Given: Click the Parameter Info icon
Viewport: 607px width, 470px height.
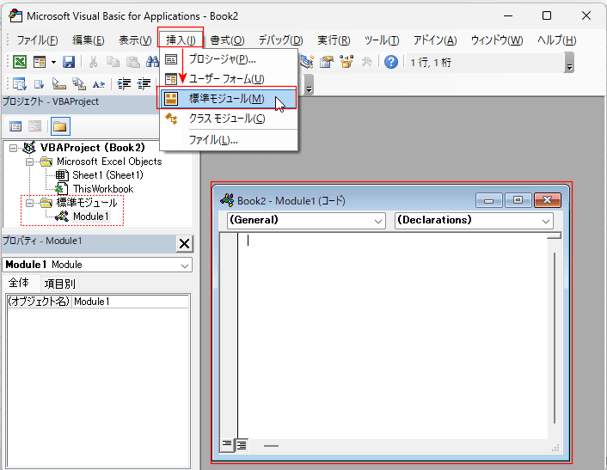Looking at the screenshot, I should coord(79,83).
